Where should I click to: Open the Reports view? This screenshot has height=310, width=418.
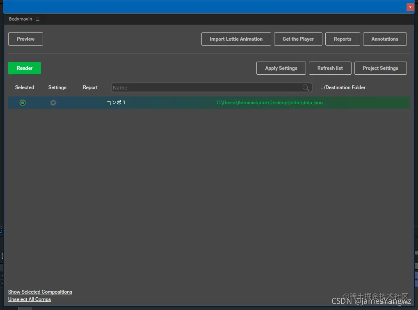tap(343, 39)
